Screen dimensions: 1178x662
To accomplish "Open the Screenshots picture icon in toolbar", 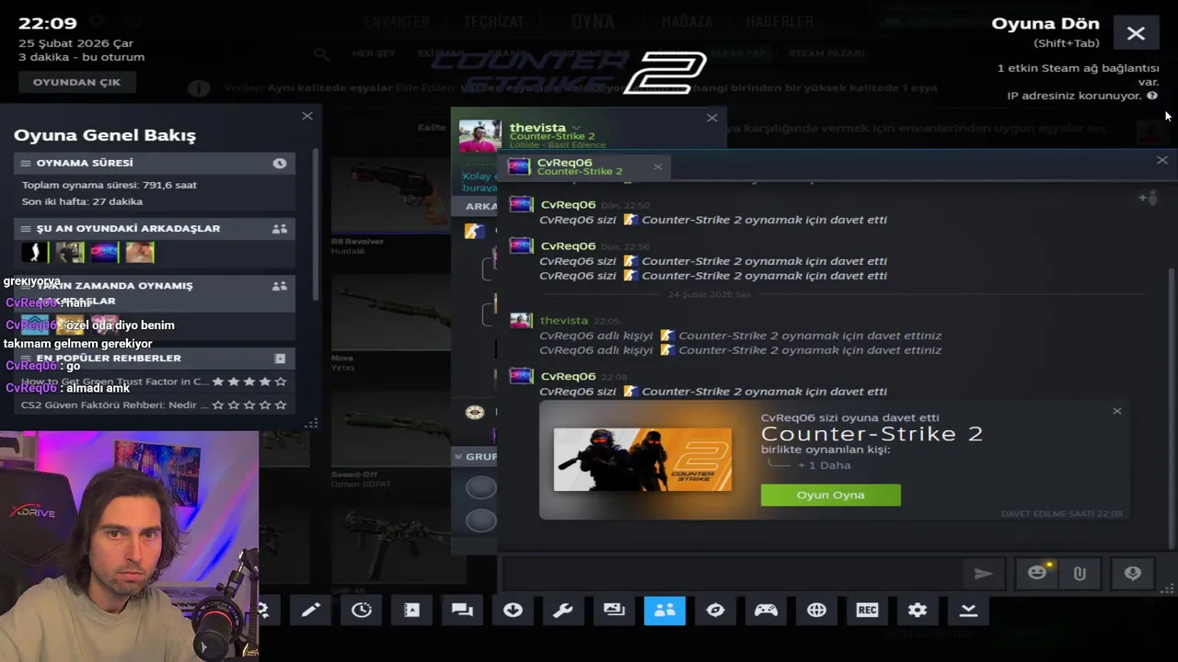I will point(614,611).
